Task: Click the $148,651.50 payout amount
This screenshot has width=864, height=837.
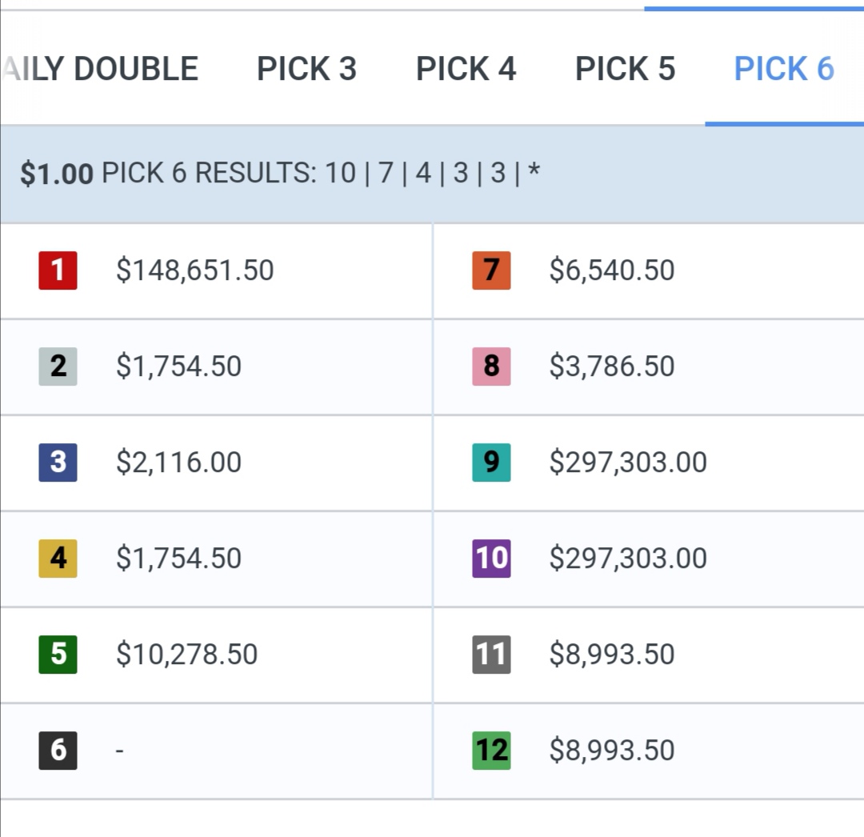Action: point(195,270)
